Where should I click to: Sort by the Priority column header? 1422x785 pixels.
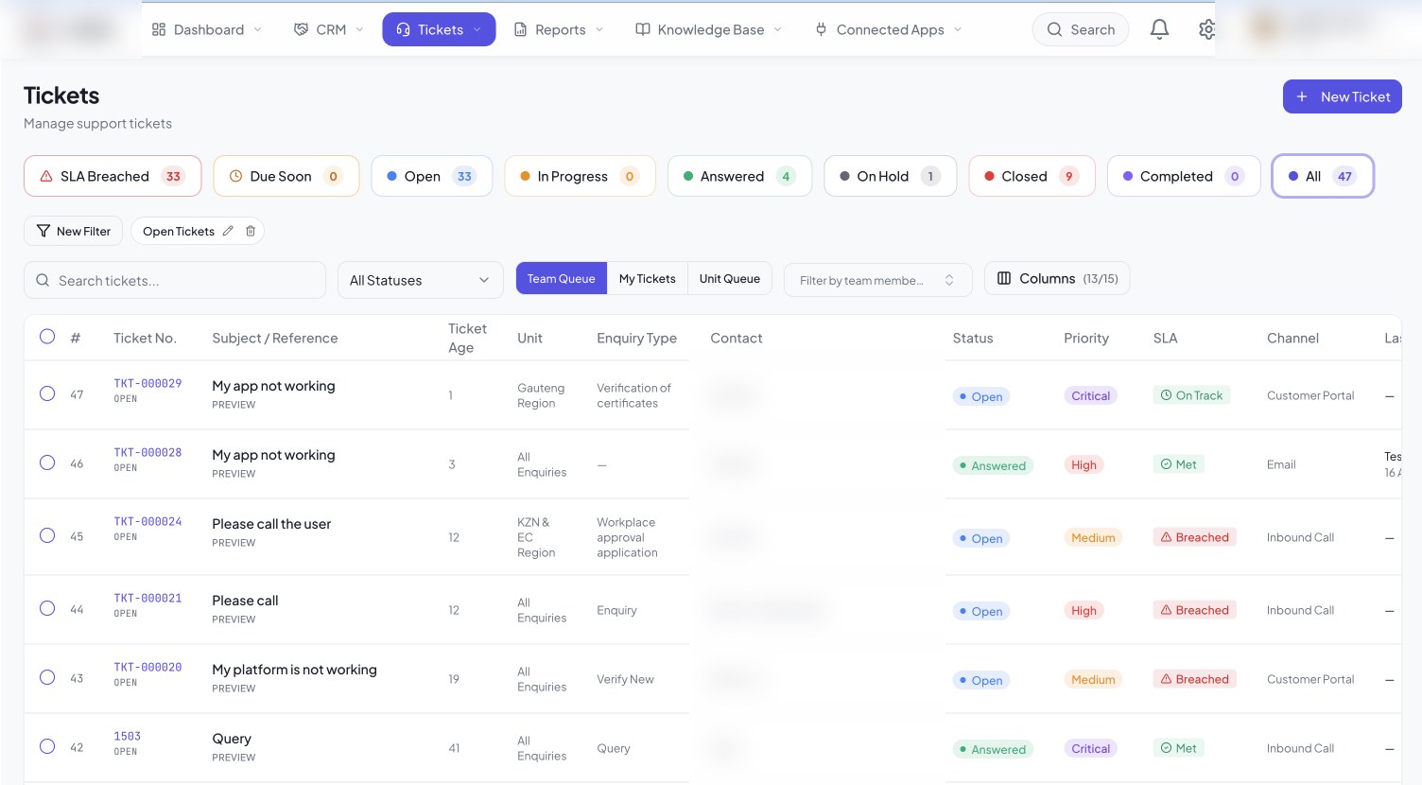(1086, 338)
